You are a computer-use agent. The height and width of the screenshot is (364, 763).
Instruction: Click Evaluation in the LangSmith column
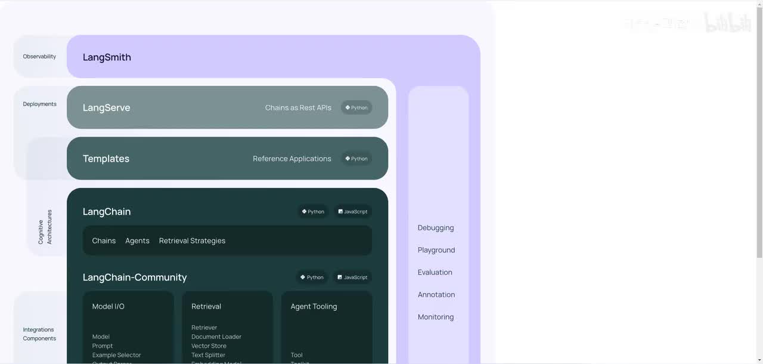tap(435, 273)
